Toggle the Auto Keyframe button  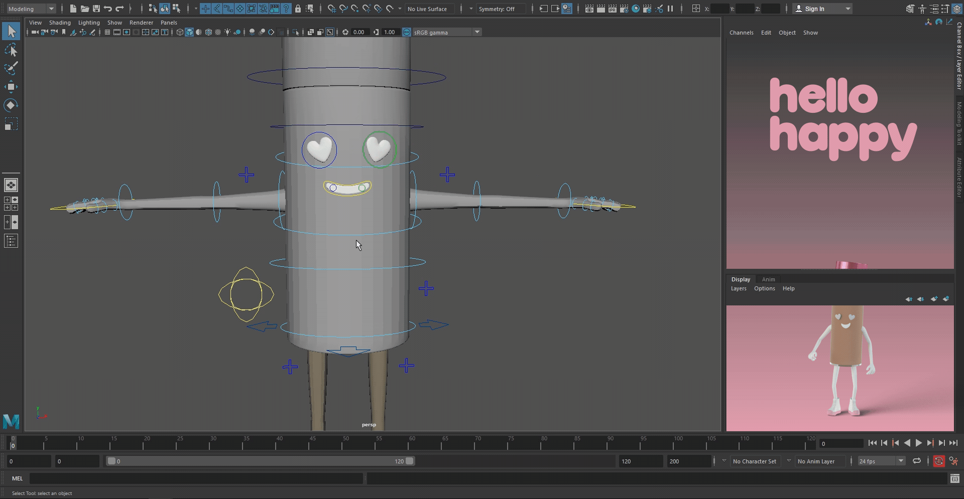point(938,461)
